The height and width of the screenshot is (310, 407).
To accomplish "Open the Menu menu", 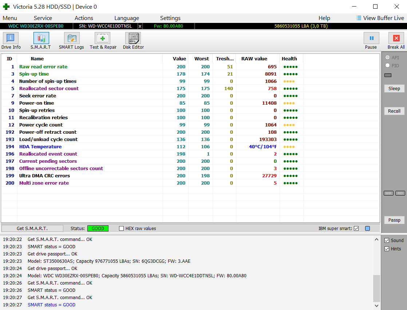I will (x=10, y=18).
